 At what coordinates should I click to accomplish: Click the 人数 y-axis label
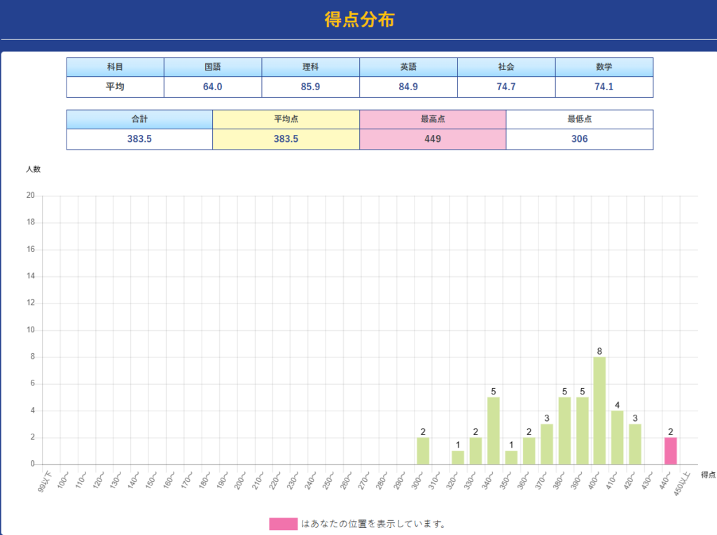click(34, 169)
